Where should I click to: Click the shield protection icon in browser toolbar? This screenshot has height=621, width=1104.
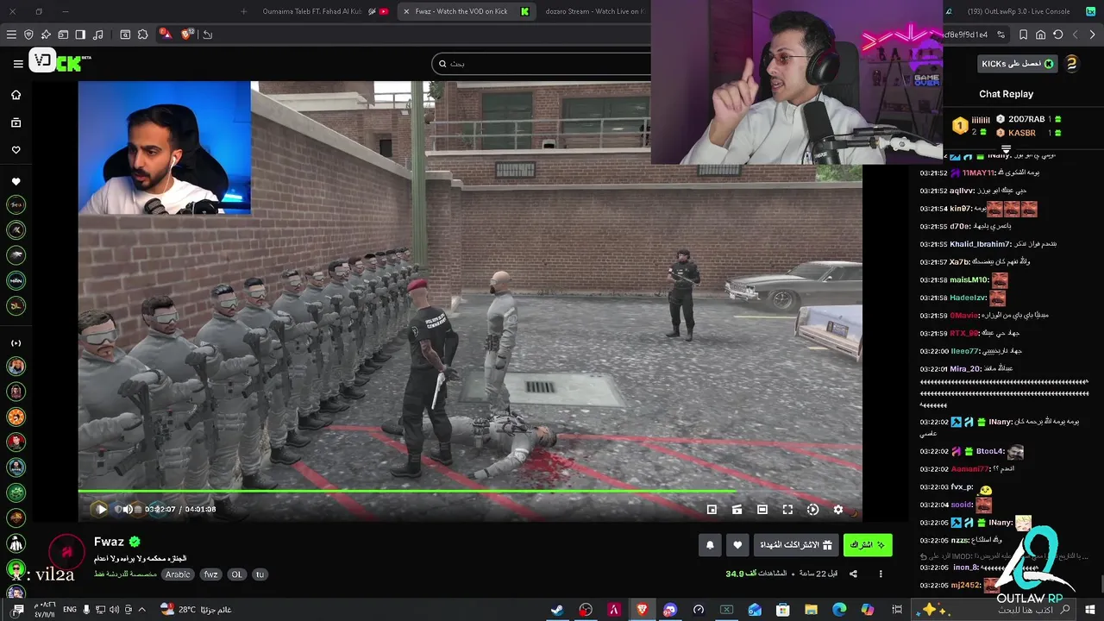pyautogui.click(x=28, y=34)
